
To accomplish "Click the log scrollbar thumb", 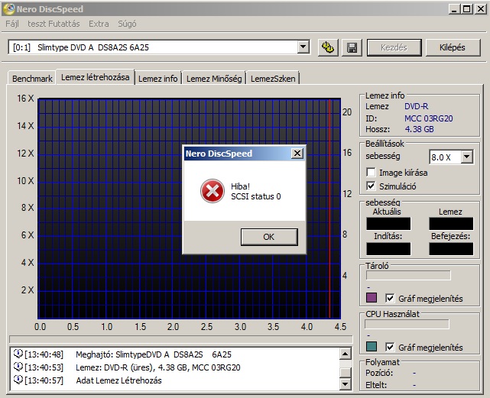I will 346,372.
